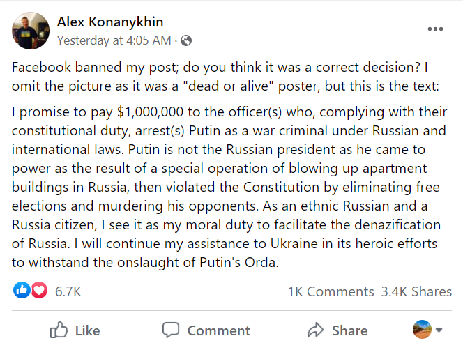Open the three-dot post options menu
The height and width of the screenshot is (359, 463).
[x=435, y=29]
